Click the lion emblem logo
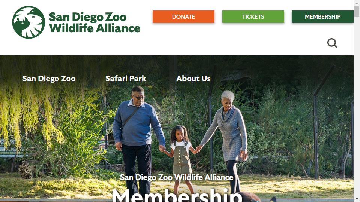 click(28, 22)
